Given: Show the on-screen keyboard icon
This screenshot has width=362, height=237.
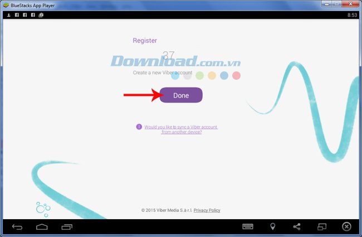Looking at the screenshot, I should coord(248,226).
